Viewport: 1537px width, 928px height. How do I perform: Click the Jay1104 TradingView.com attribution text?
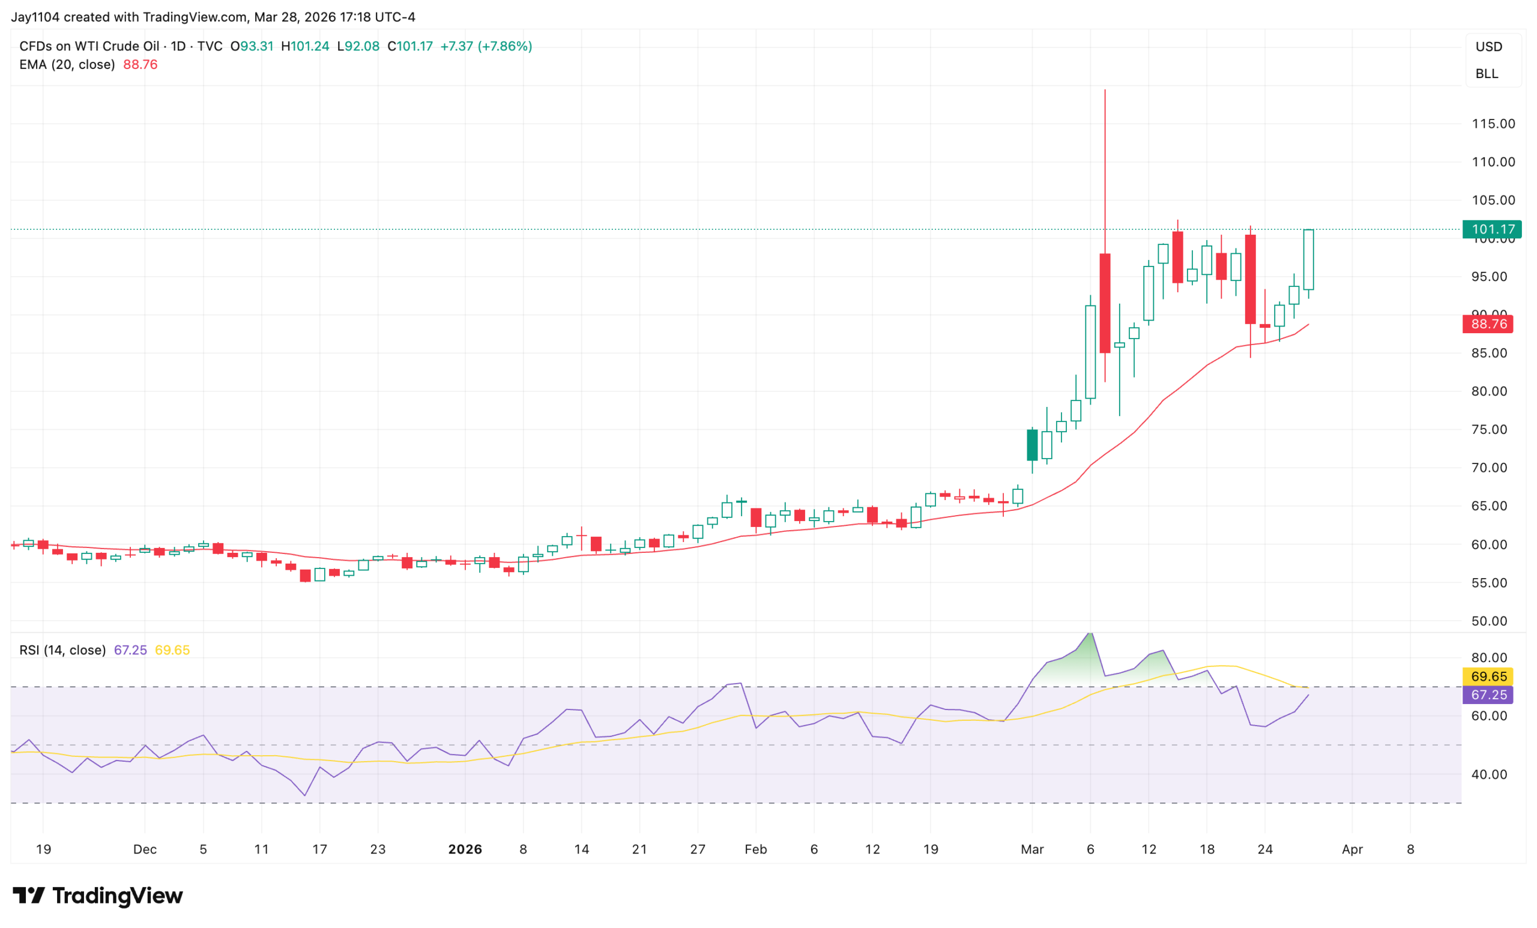coord(213,17)
